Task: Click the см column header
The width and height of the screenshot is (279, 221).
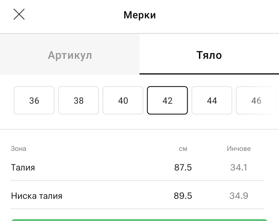Action: point(183,149)
